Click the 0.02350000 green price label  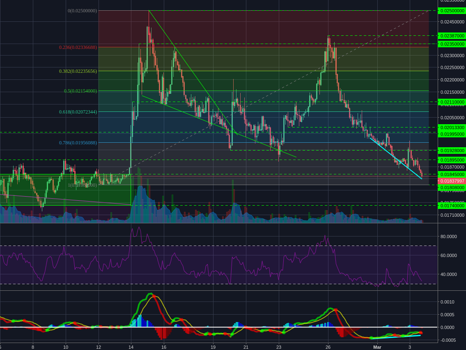pyautogui.click(x=452, y=44)
